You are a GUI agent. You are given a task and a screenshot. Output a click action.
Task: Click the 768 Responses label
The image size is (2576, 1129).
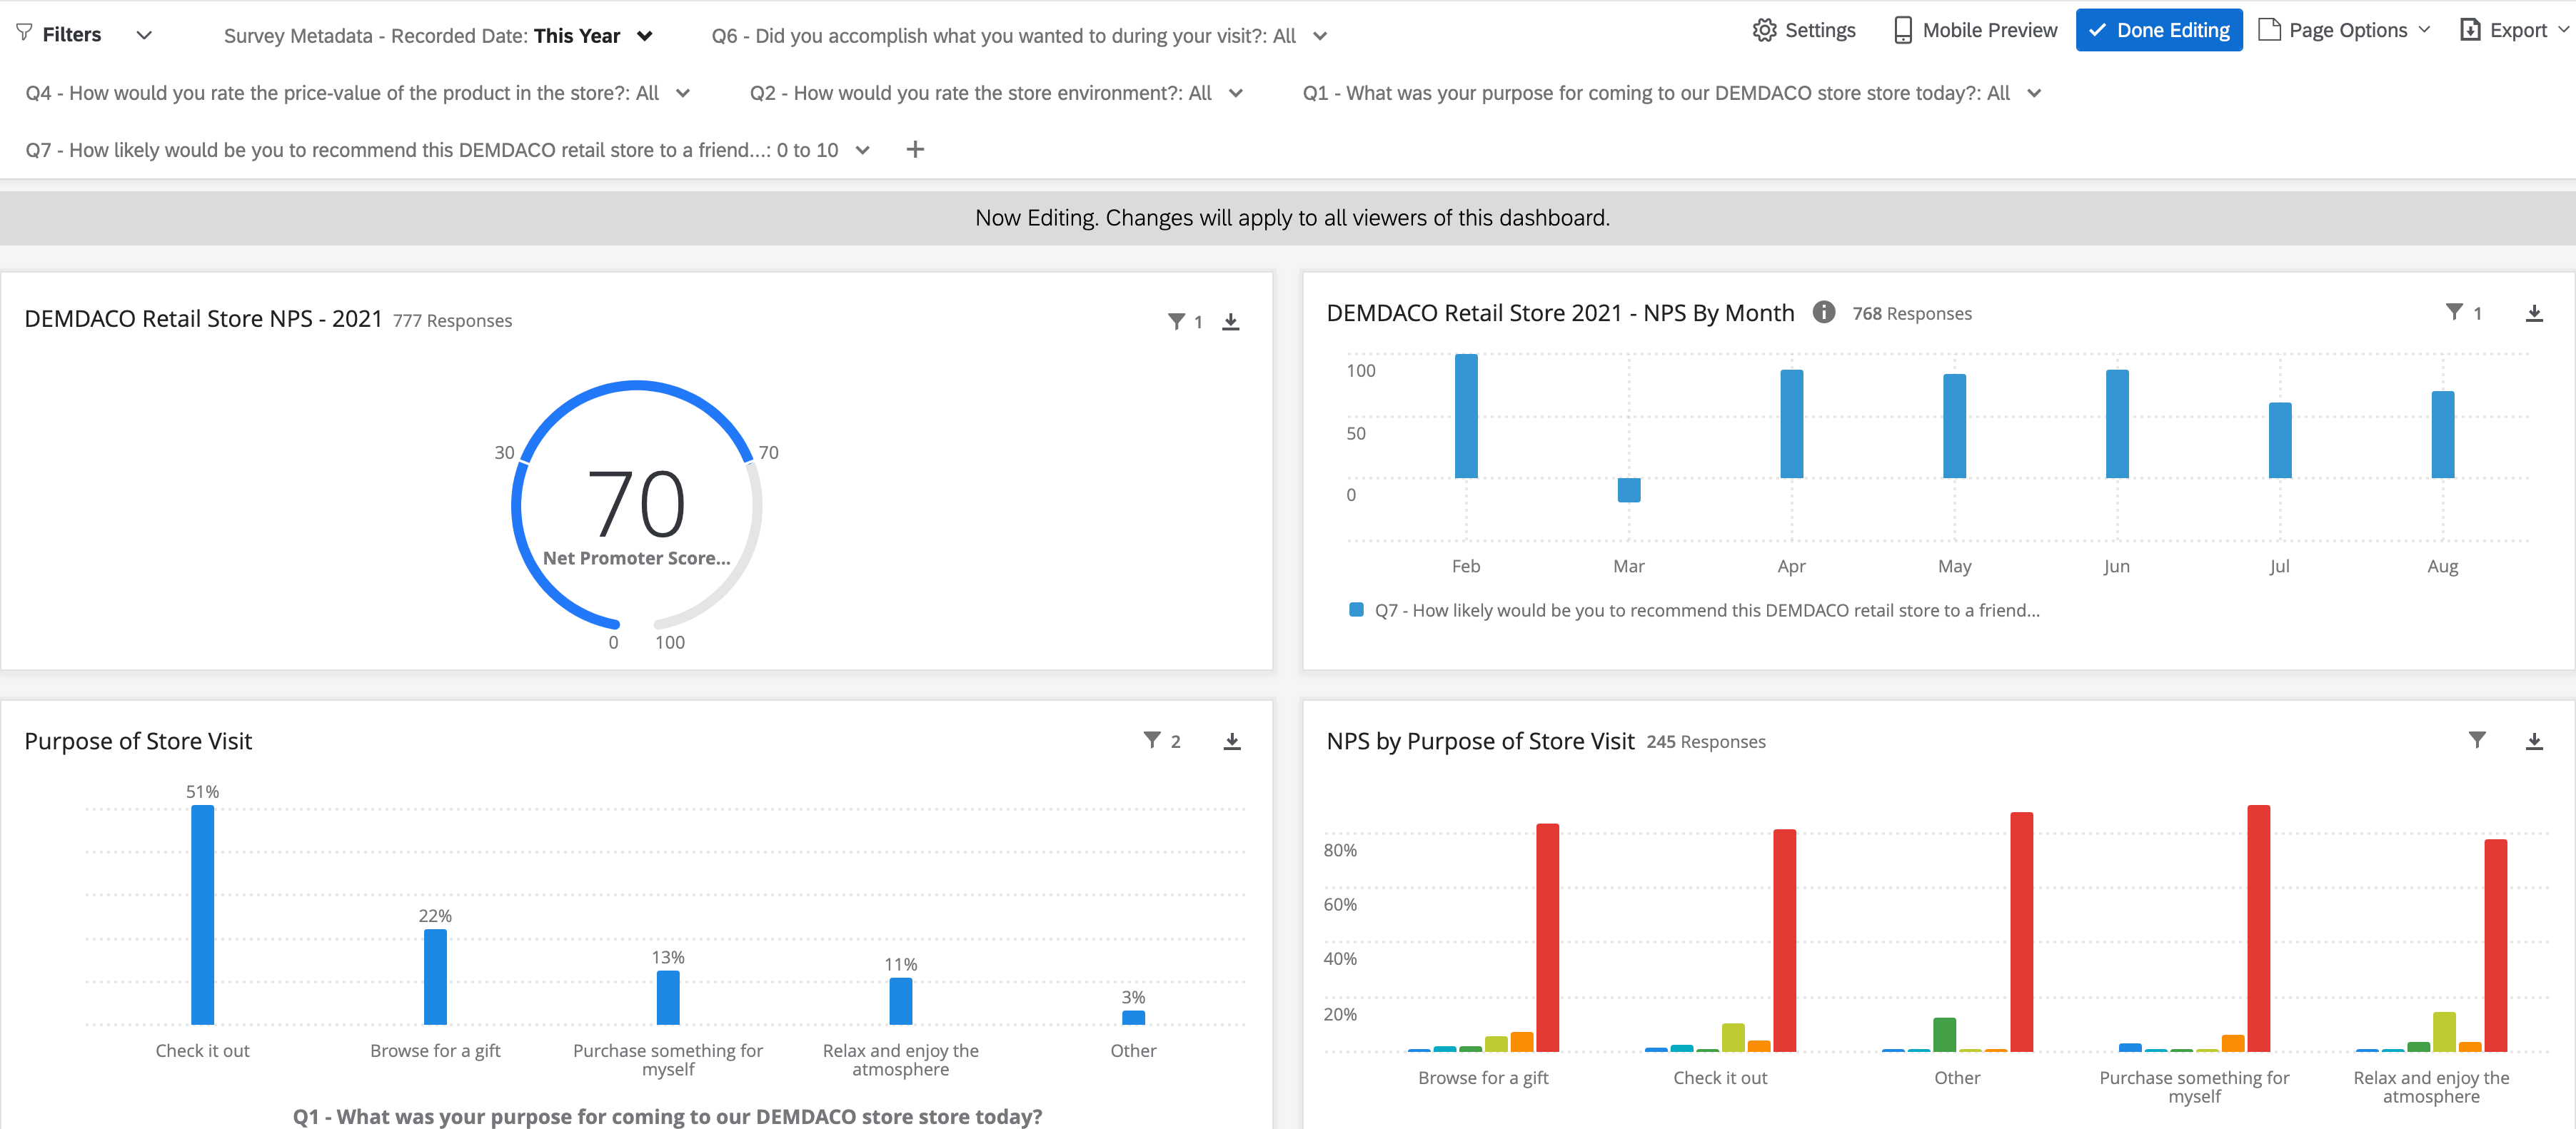pyautogui.click(x=1912, y=314)
